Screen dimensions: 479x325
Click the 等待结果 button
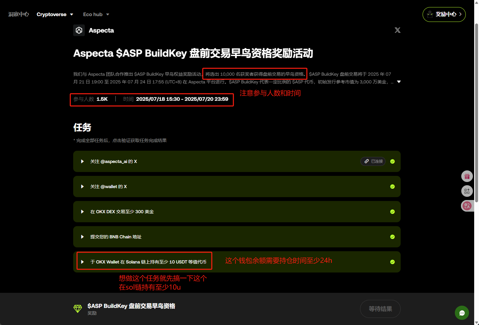click(x=380, y=309)
